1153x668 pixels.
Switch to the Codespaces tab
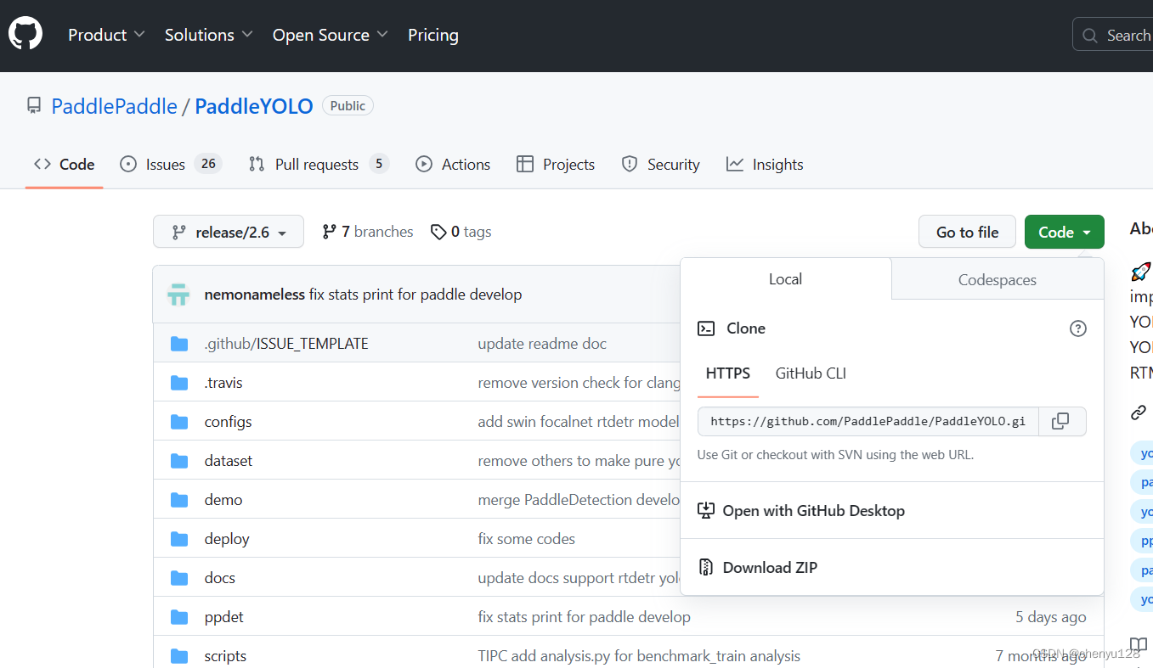998,279
